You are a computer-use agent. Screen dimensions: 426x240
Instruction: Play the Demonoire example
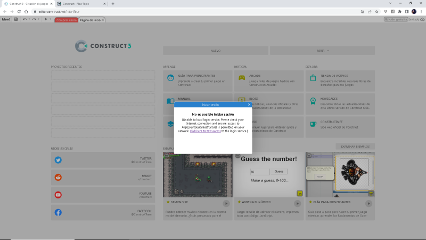226,203
